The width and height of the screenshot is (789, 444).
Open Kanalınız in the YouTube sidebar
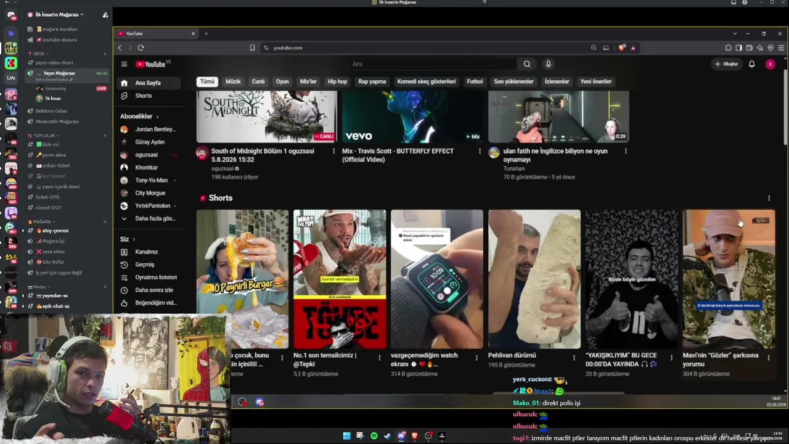tap(148, 252)
